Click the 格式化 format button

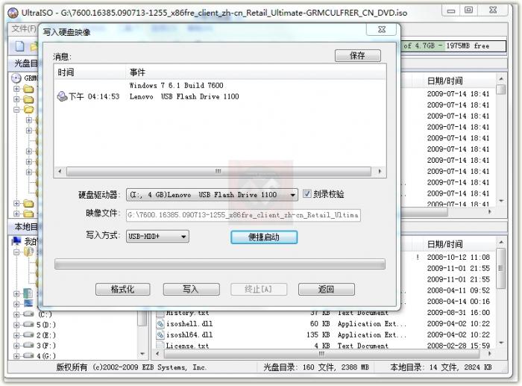[122, 289]
